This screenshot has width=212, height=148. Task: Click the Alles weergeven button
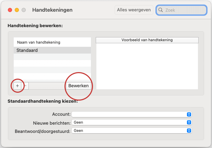click(x=133, y=10)
